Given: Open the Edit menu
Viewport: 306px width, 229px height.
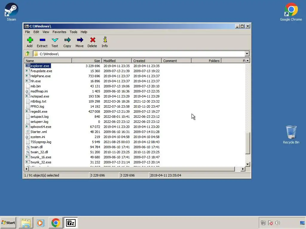Looking at the screenshot, I should coord(36,32).
